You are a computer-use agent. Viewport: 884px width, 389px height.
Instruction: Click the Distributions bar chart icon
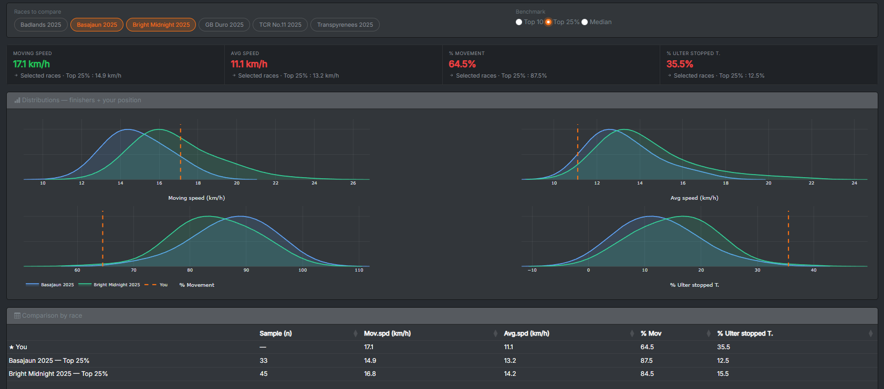[17, 100]
